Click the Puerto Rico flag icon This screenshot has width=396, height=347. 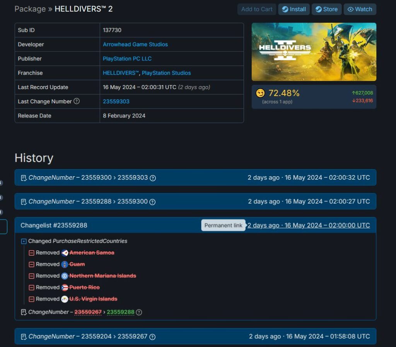pyautogui.click(x=65, y=287)
